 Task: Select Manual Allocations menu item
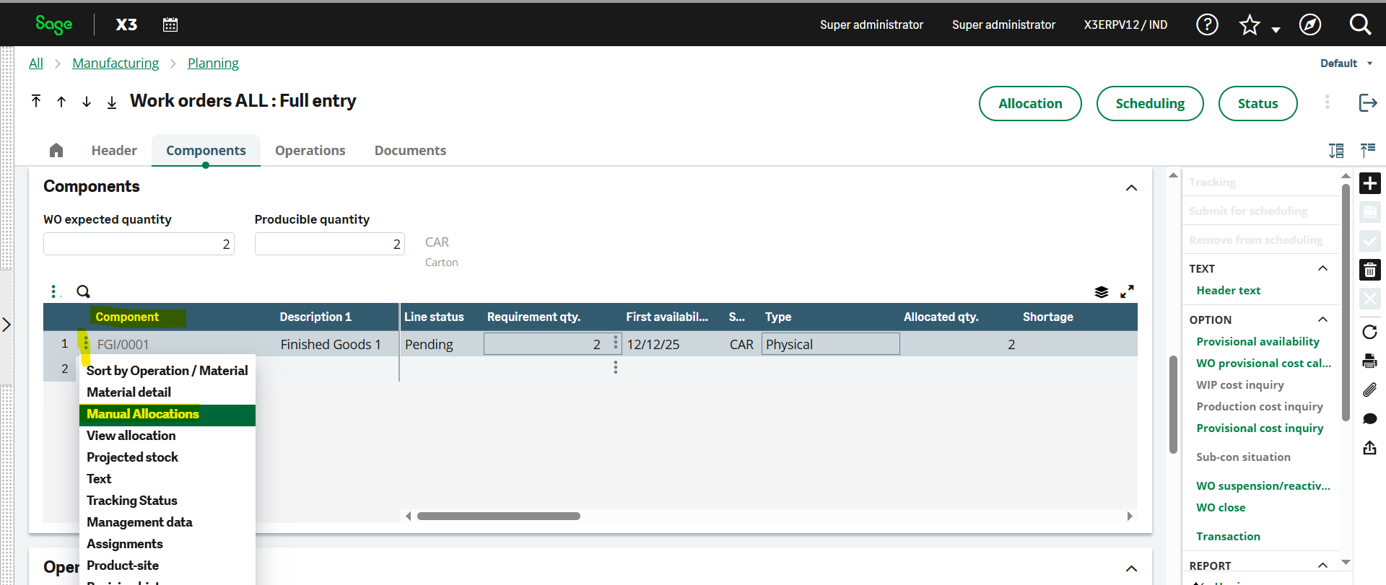pos(167,415)
